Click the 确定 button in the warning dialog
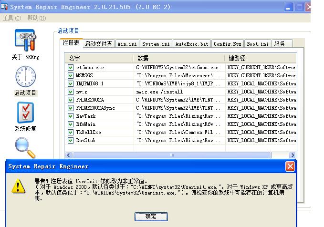Screen dimensions: 324x227 point(151,217)
